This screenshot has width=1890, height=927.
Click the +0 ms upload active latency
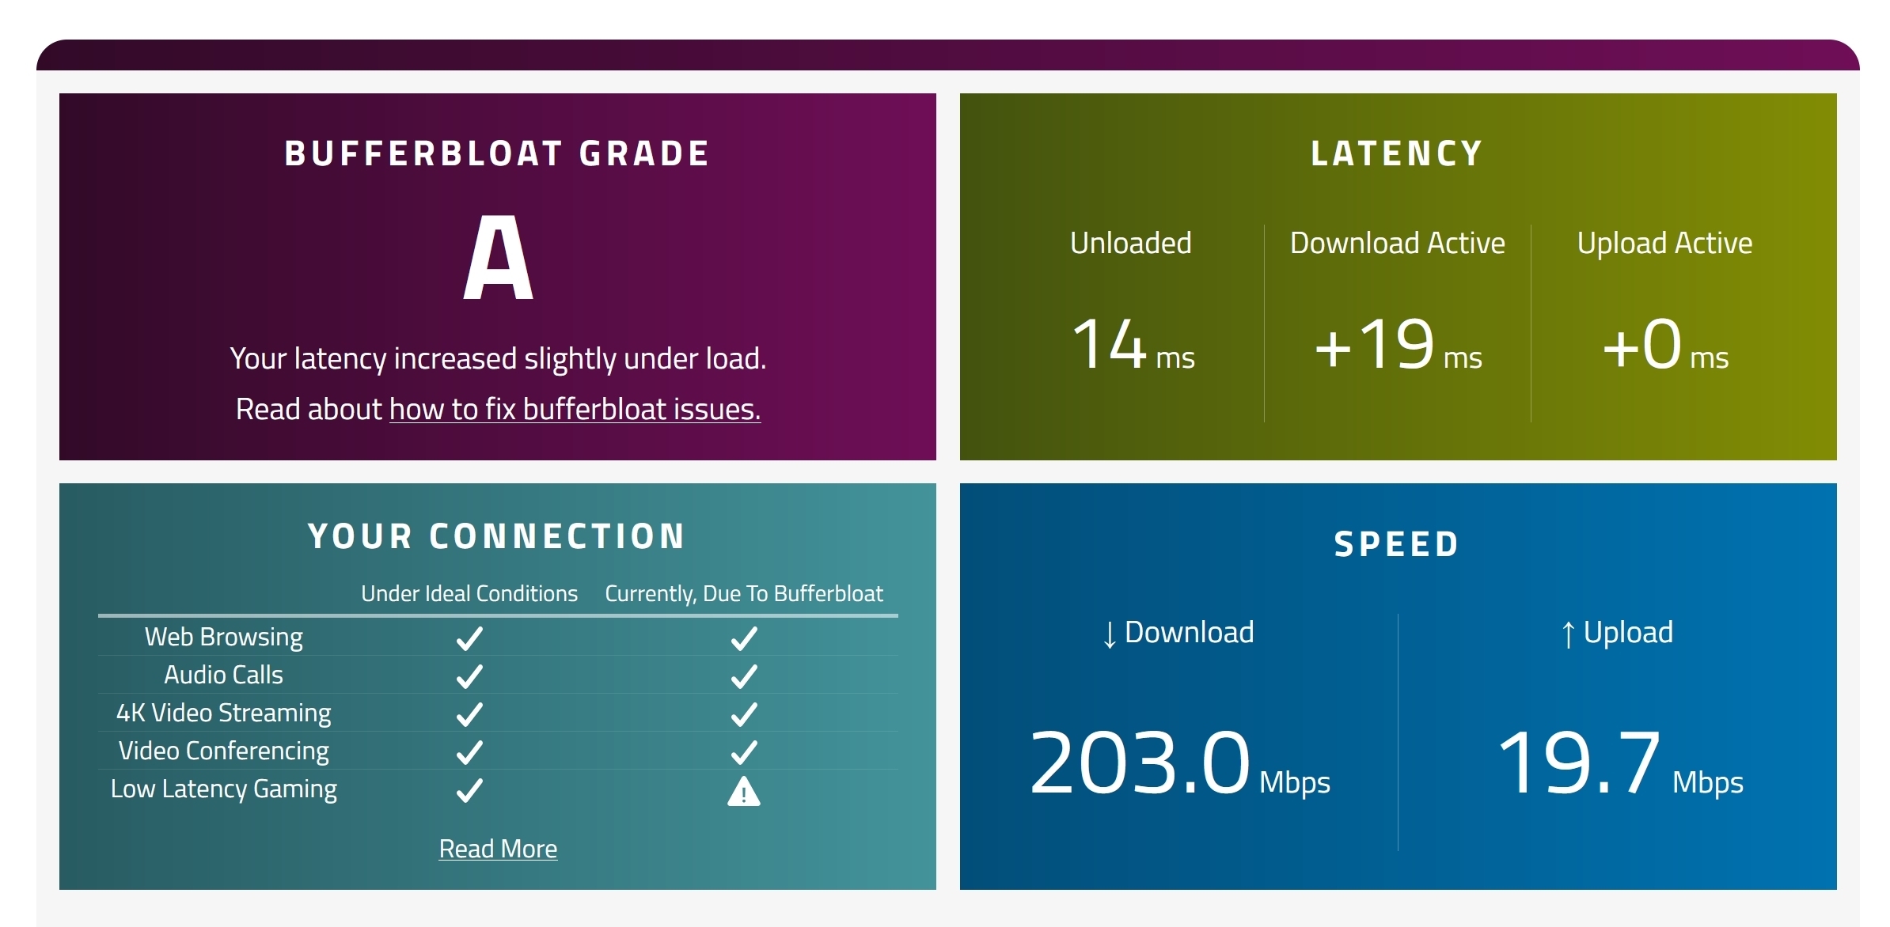(x=1665, y=345)
